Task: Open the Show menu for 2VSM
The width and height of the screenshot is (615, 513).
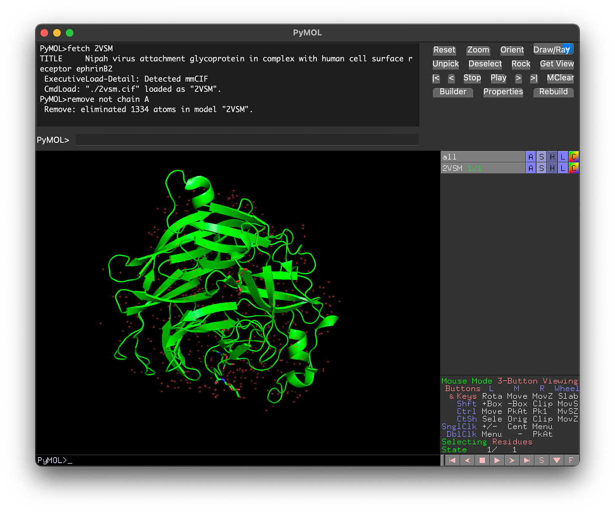Action: click(x=542, y=168)
